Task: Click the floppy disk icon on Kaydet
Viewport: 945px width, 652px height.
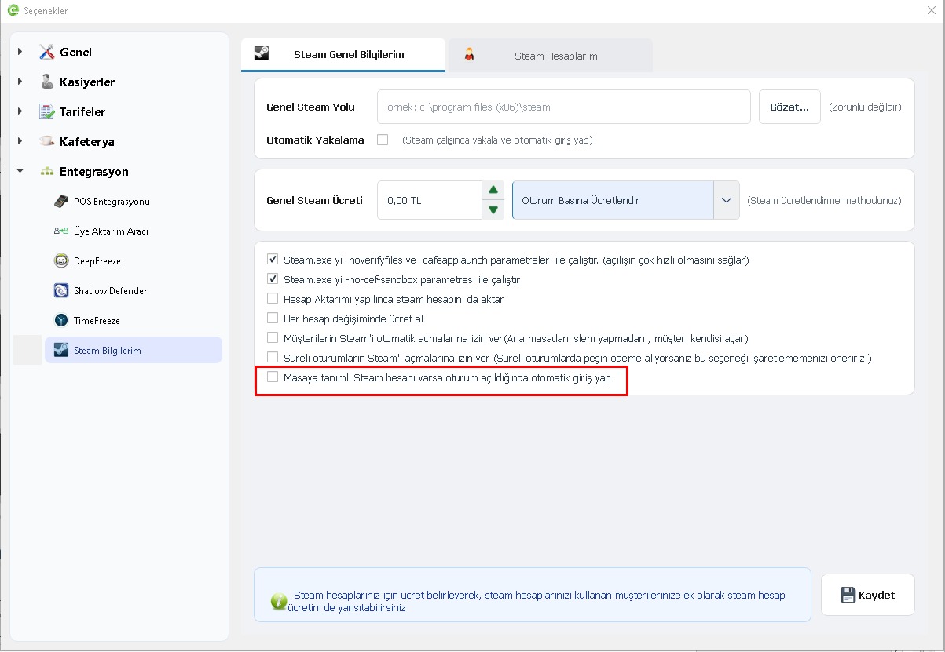Action: click(x=848, y=595)
